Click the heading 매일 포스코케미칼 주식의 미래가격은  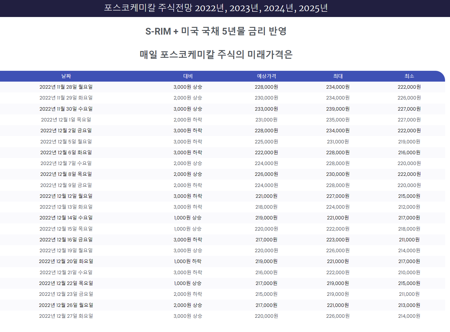tap(216, 55)
